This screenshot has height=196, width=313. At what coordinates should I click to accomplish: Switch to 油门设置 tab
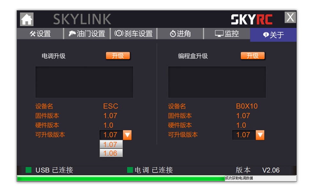coord(87,34)
